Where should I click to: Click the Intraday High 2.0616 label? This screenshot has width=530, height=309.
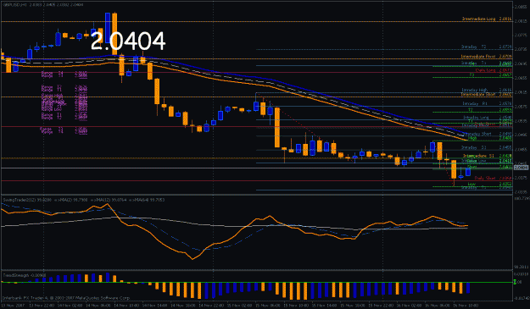[x=487, y=90]
